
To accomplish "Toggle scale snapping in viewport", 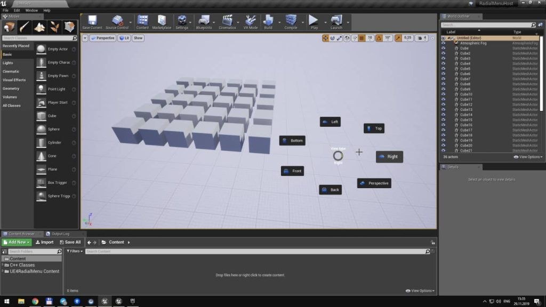I will (398, 38).
